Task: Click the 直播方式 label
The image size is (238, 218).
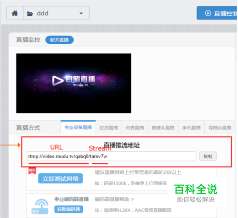Action: [x=28, y=128]
